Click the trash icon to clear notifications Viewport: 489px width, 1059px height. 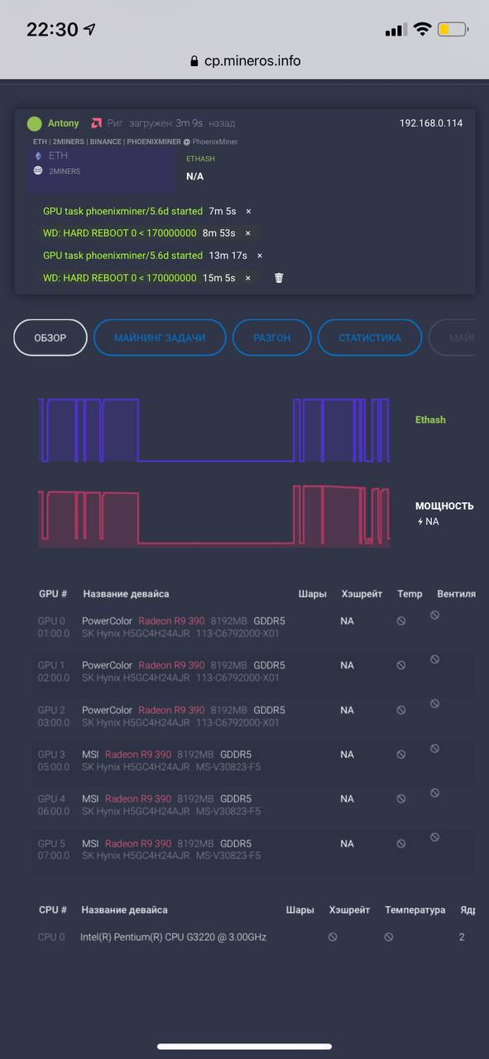(x=279, y=278)
